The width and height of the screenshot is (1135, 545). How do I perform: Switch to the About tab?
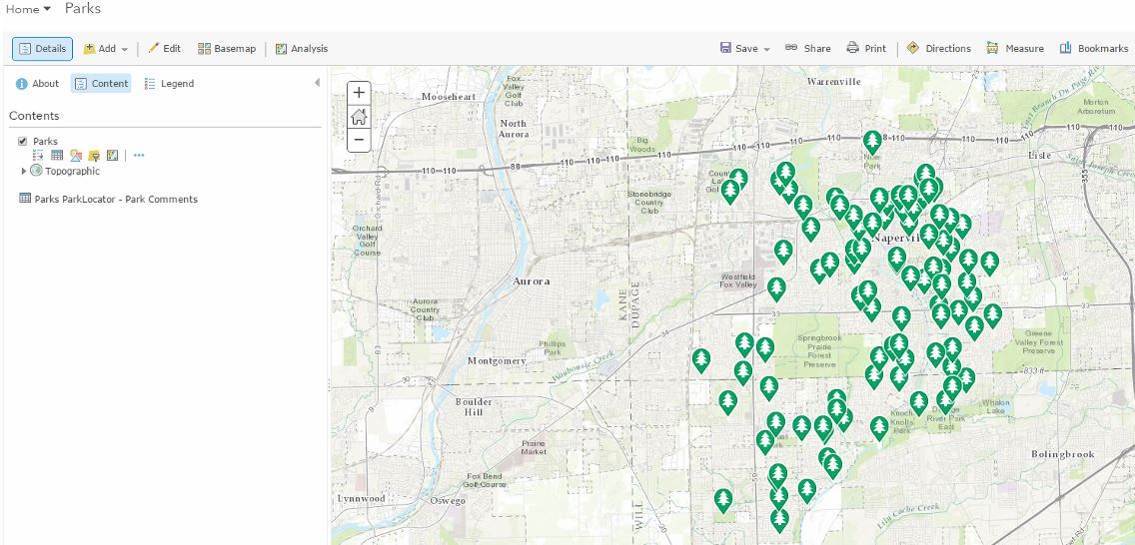[38, 83]
